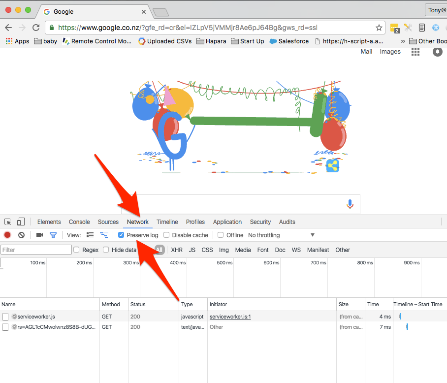The width and height of the screenshot is (447, 383).
Task: Check the Offline checkbox
Action: [x=221, y=235]
